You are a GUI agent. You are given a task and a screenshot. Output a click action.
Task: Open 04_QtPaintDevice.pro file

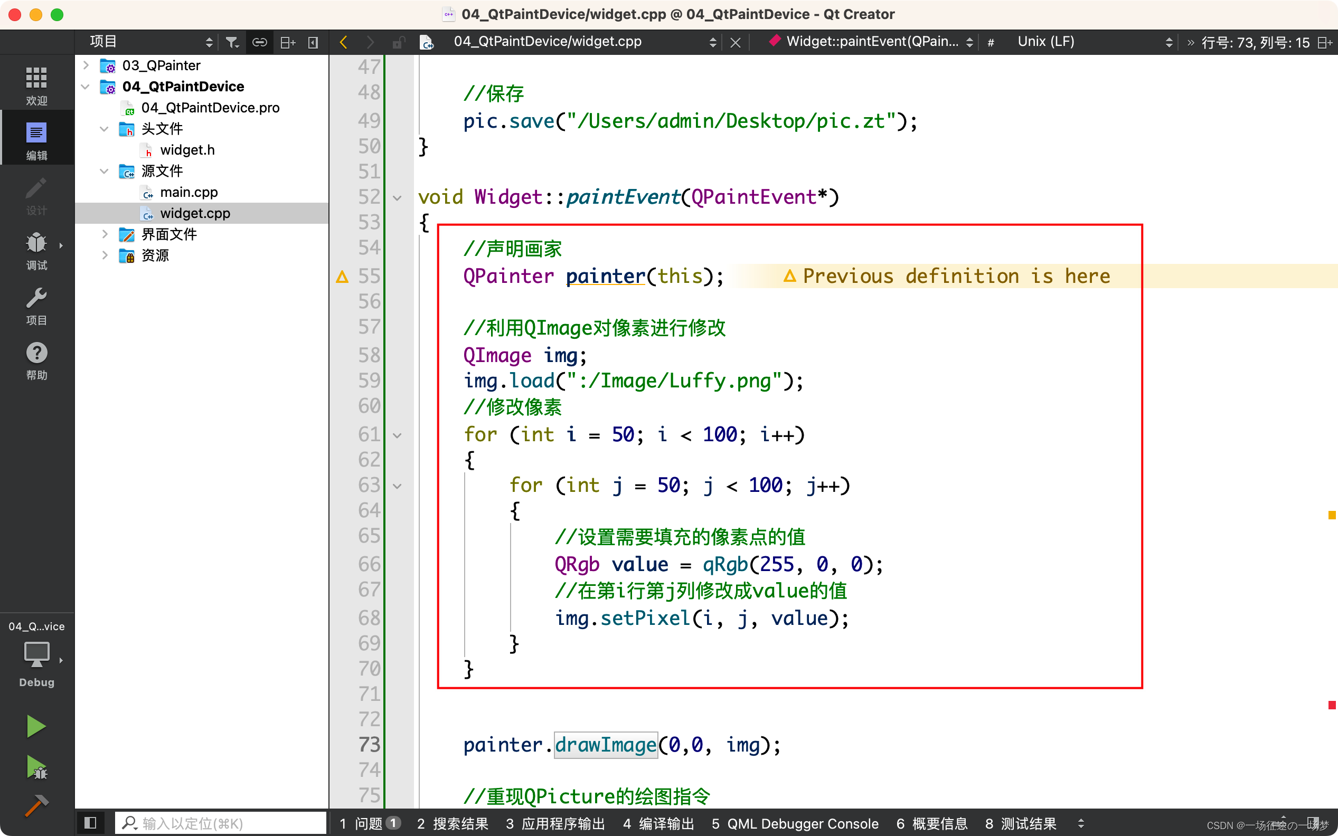pyautogui.click(x=210, y=107)
